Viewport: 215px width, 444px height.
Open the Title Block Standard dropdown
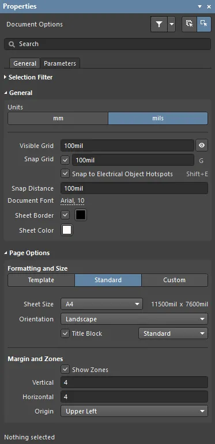(173, 333)
